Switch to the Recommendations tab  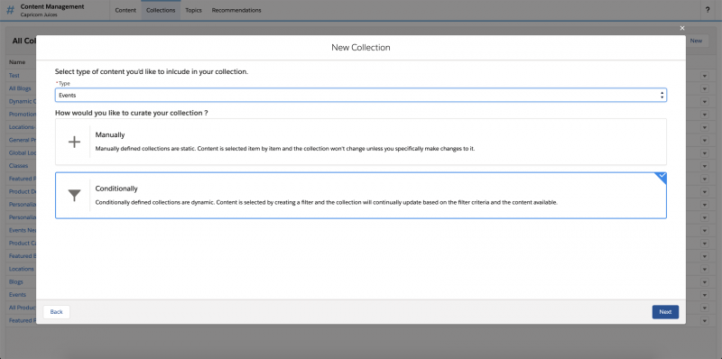click(x=236, y=10)
